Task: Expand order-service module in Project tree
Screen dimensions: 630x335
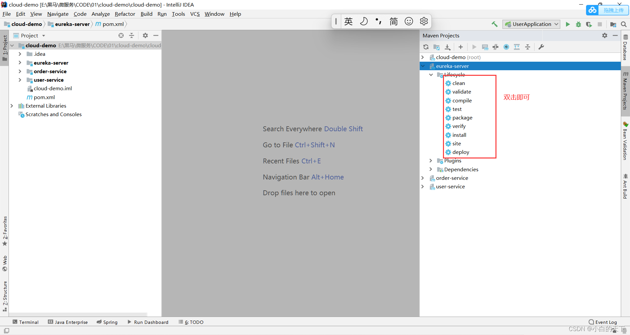Action: 20,71
